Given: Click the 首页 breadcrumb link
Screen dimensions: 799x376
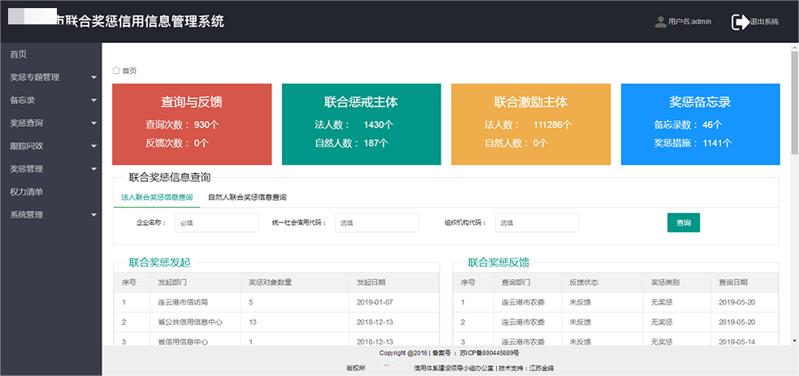Looking at the screenshot, I should (x=129, y=71).
